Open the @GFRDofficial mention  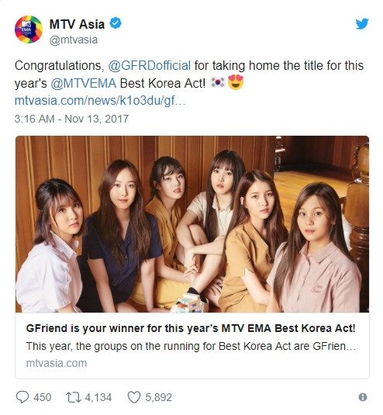coord(150,66)
